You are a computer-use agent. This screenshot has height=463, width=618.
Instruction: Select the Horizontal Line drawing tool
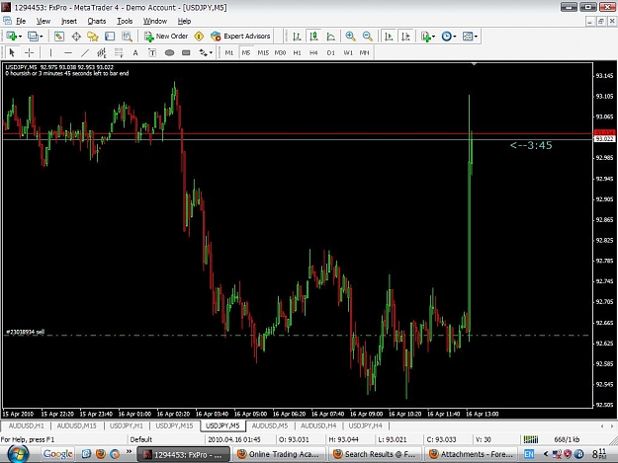click(x=68, y=52)
